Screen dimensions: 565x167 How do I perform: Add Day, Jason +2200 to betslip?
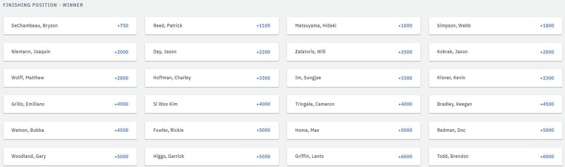point(212,52)
